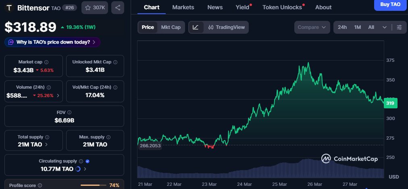The height and width of the screenshot is (189, 408).
Task: Click the AI icon beside price question
Action: pos(11,42)
